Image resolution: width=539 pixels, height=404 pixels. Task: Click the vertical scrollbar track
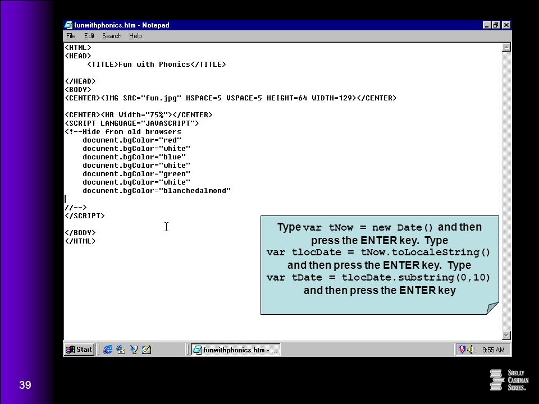506,191
